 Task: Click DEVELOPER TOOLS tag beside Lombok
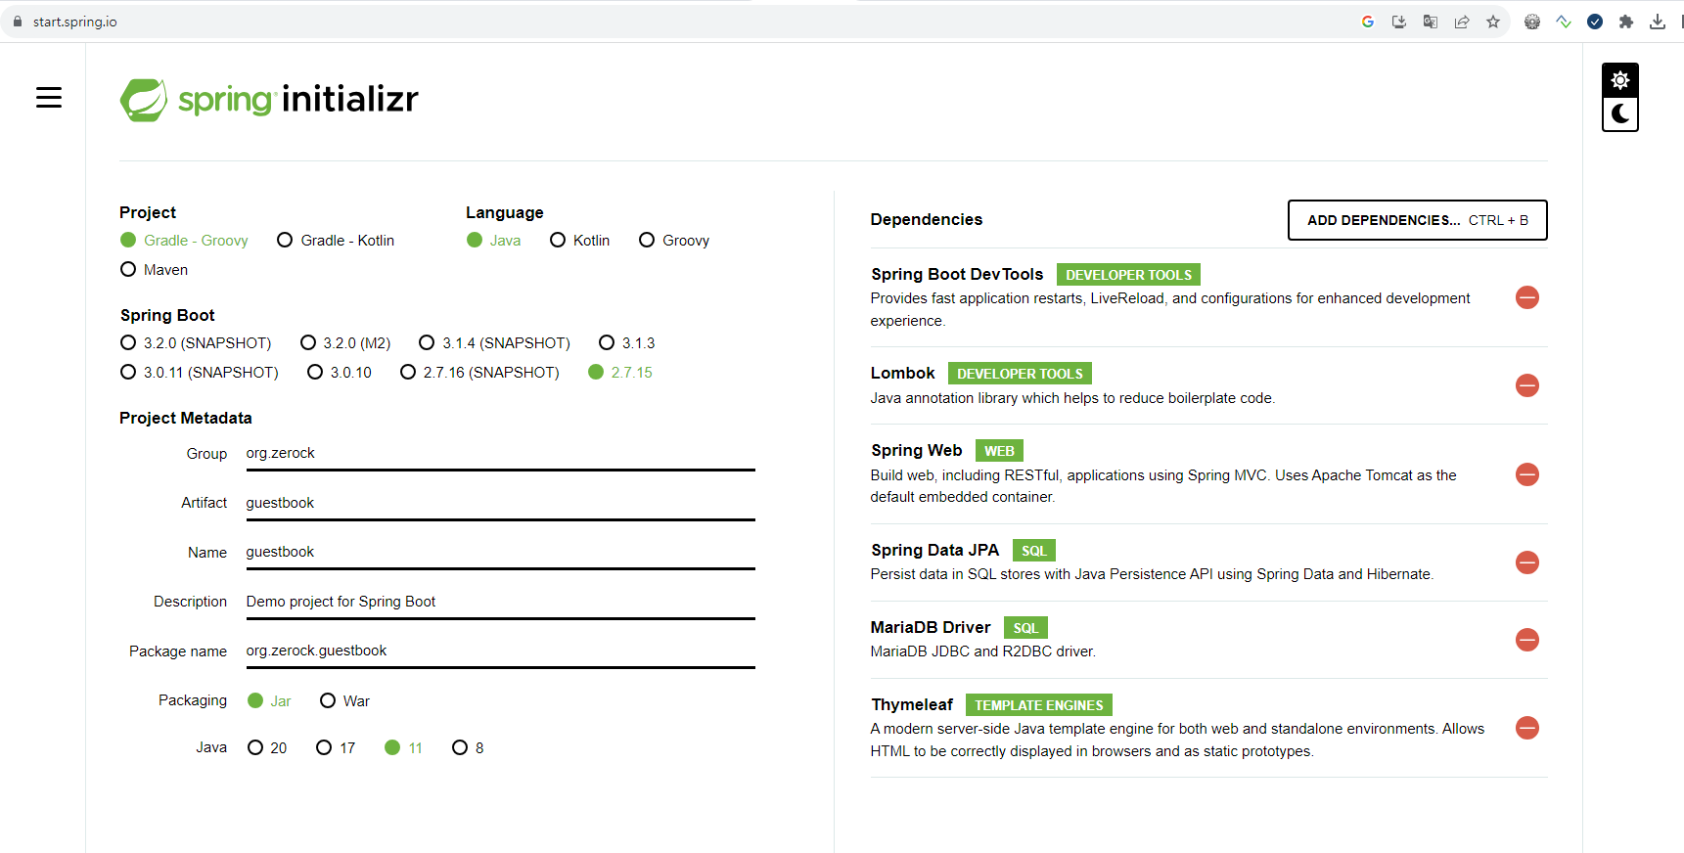coord(1020,374)
